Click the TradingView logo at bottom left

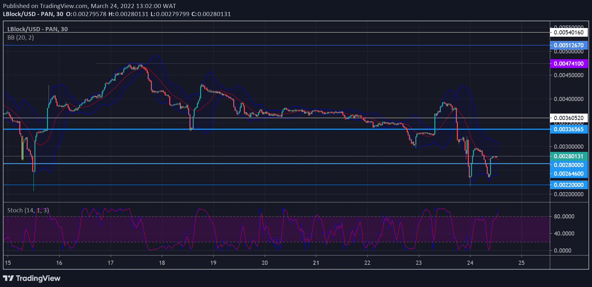point(32,278)
